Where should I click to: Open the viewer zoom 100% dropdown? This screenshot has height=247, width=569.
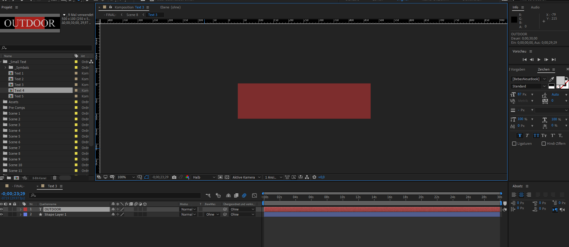click(x=126, y=177)
